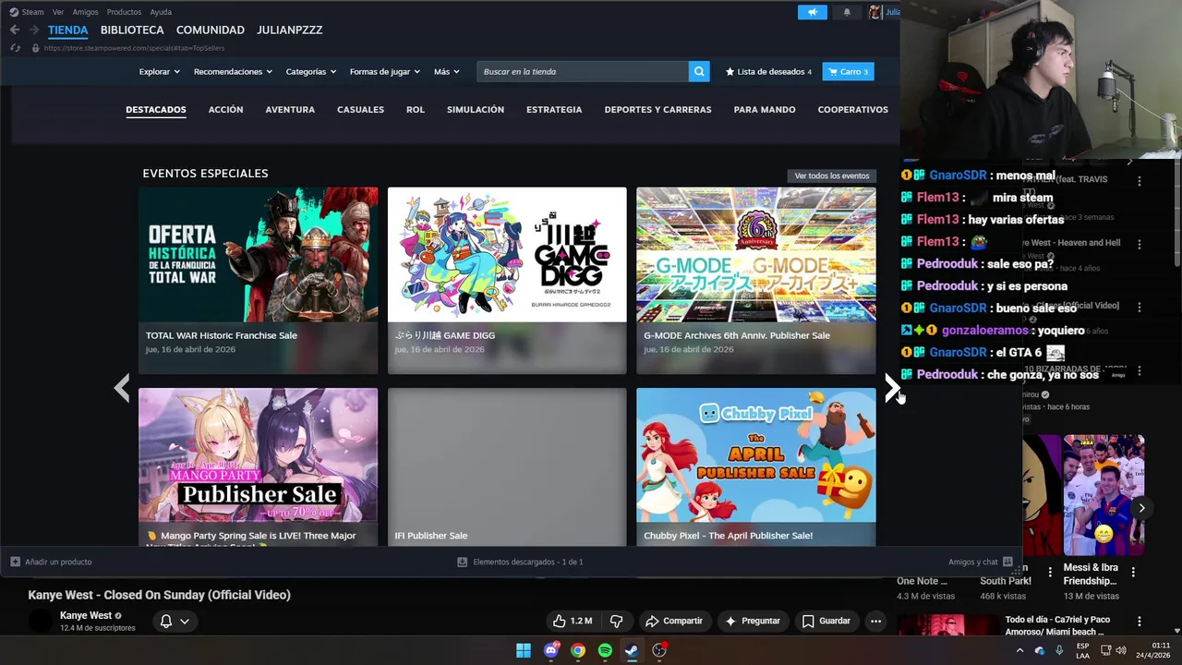
Task: Open Elementos descargados downloads status
Action: [521, 562]
